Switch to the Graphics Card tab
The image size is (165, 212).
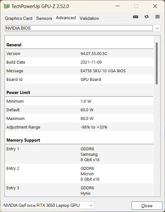[19, 18]
